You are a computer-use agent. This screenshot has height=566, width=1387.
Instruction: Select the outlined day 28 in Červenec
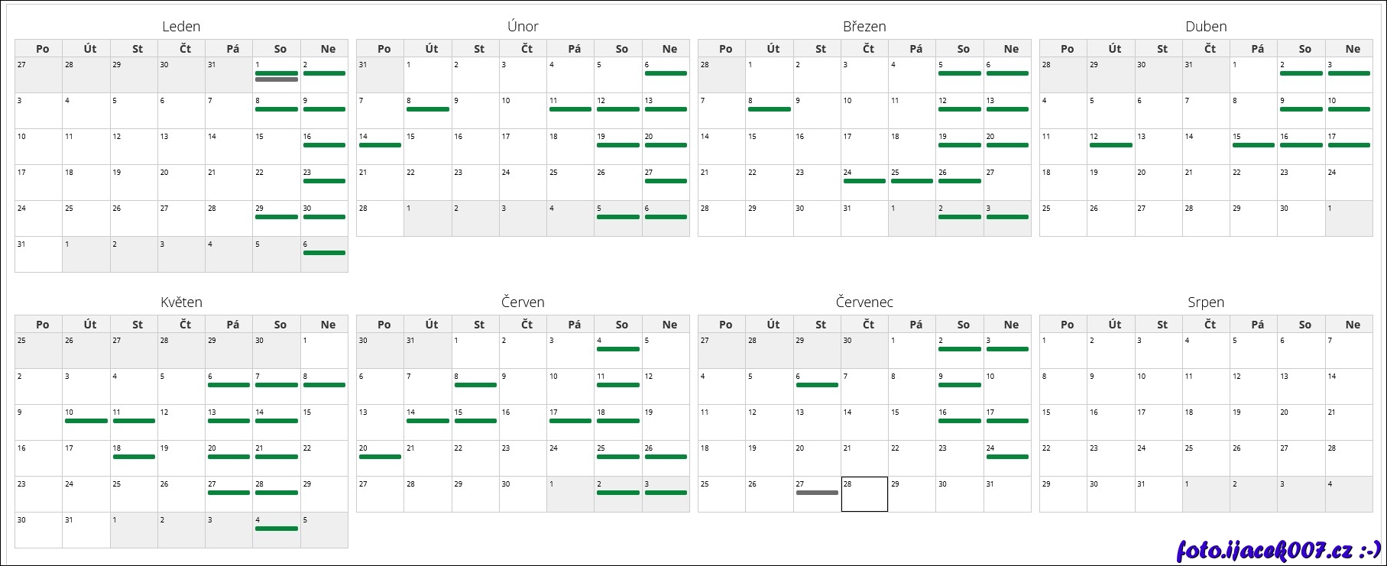[x=864, y=494]
